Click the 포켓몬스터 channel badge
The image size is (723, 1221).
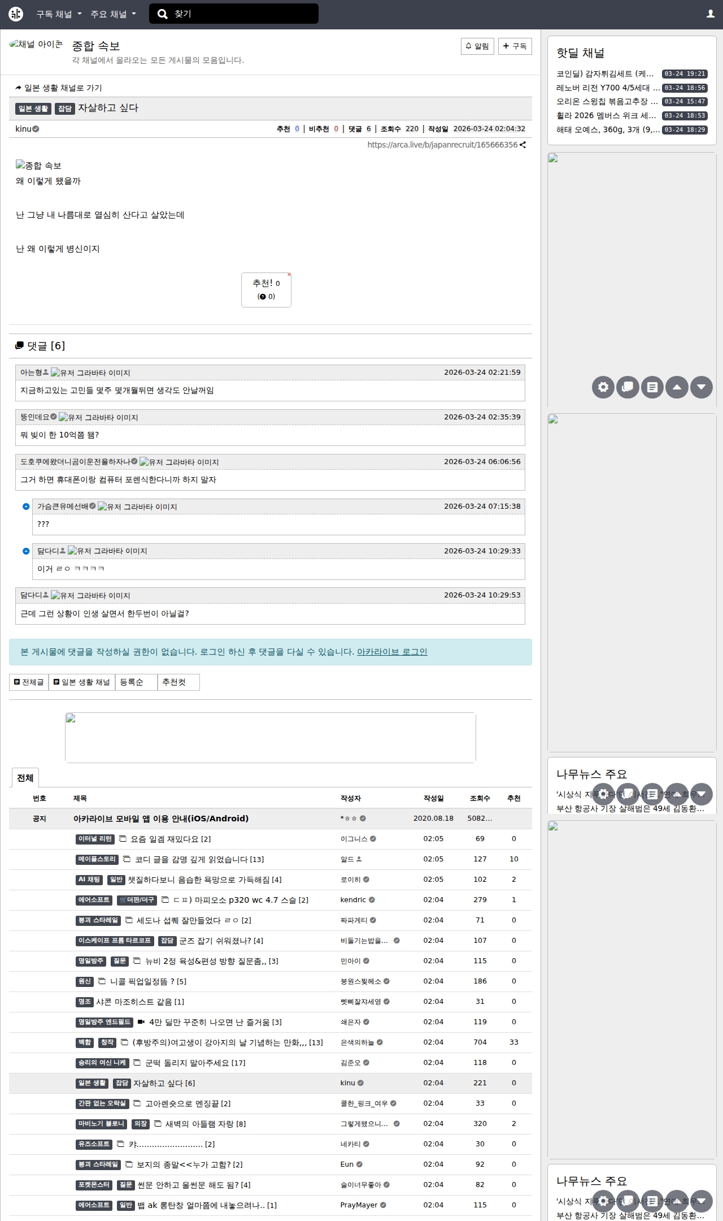tap(94, 1185)
